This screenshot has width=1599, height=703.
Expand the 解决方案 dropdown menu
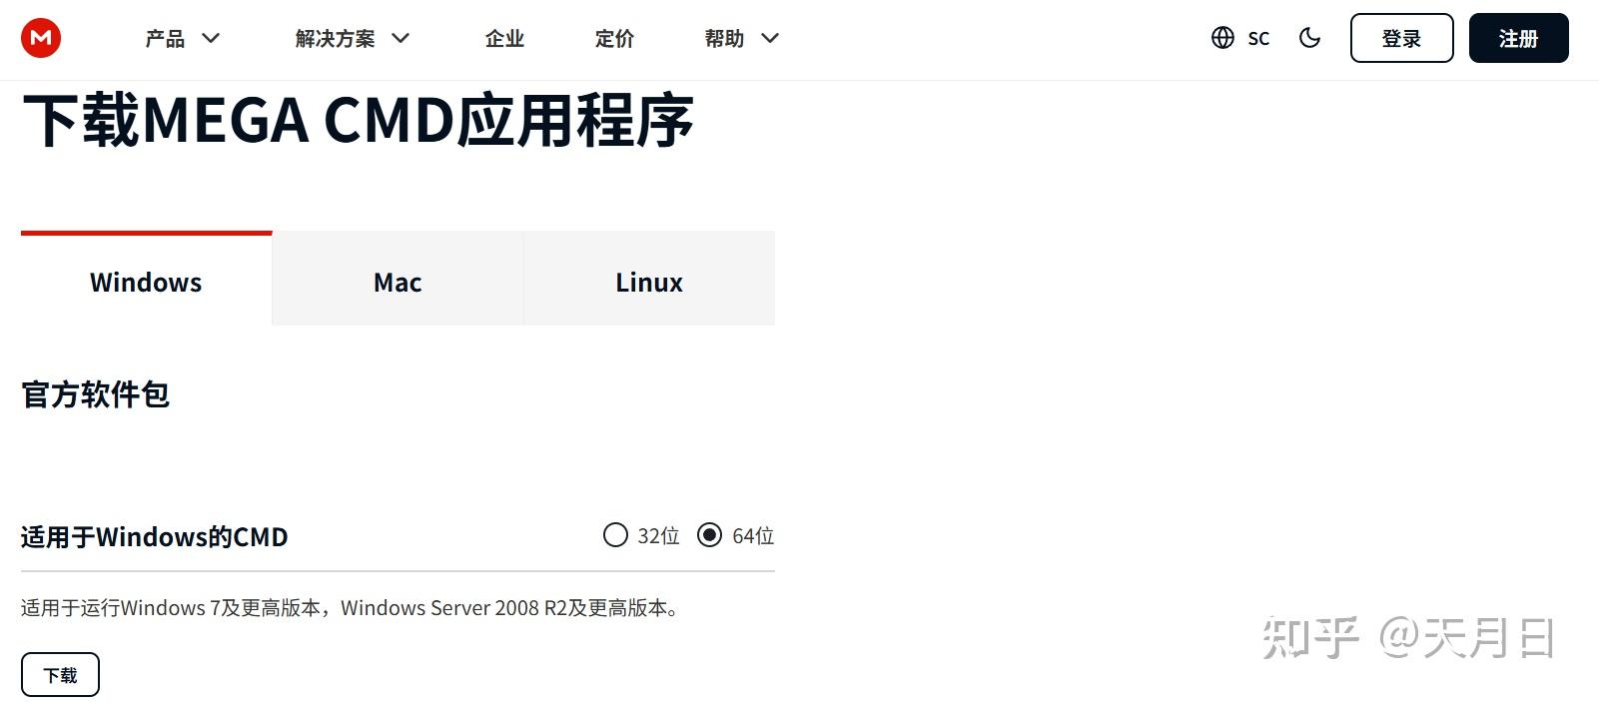[352, 38]
